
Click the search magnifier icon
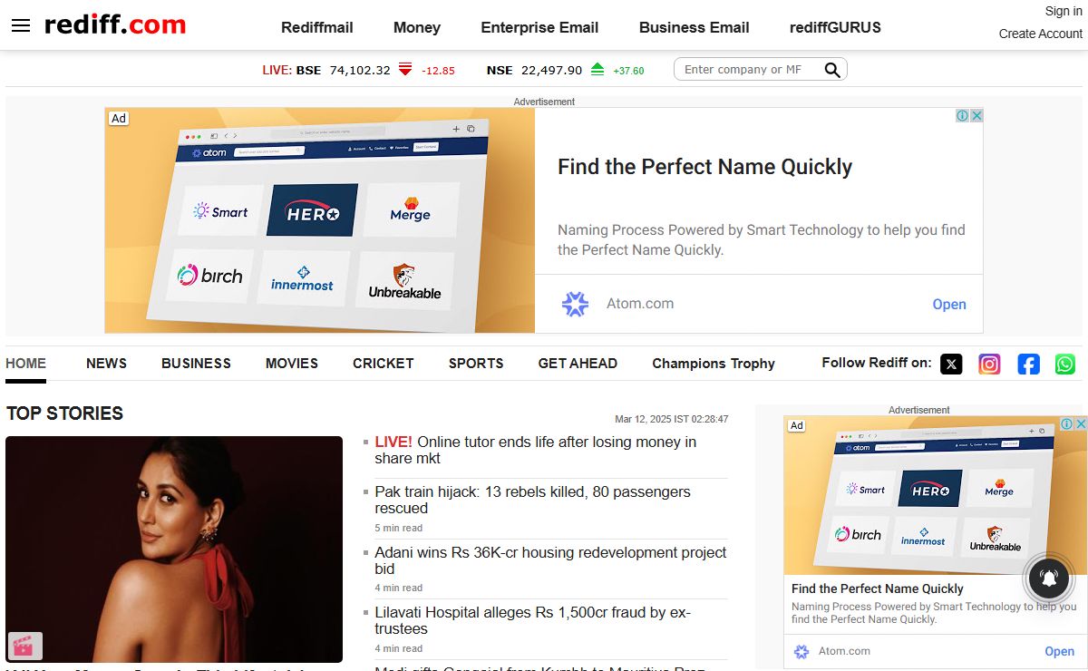pyautogui.click(x=832, y=70)
